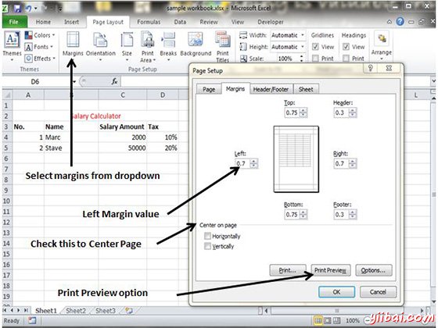Open the page Size options

tap(127, 46)
